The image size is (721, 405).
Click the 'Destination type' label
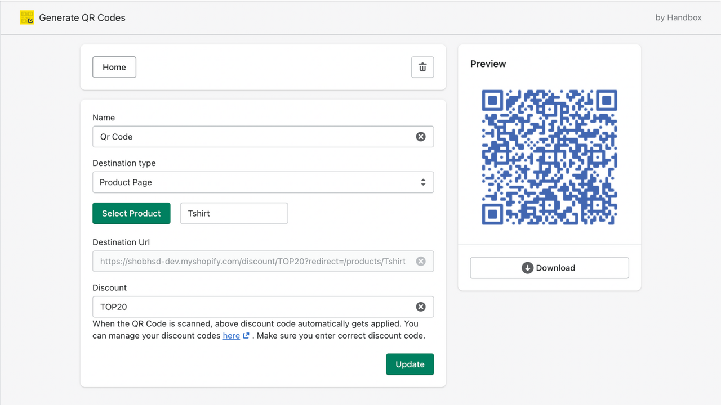[x=124, y=163]
